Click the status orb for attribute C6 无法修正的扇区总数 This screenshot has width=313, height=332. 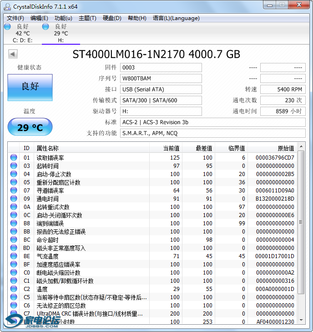[14, 305]
